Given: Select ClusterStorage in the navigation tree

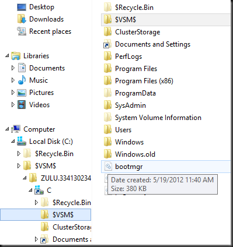Looking at the screenshot, I should coord(72,227).
